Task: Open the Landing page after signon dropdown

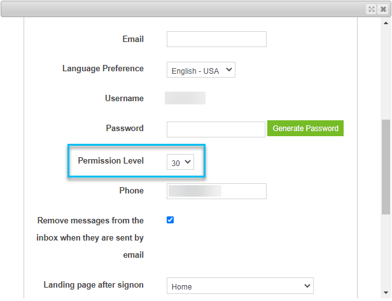Action: pyautogui.click(x=240, y=286)
